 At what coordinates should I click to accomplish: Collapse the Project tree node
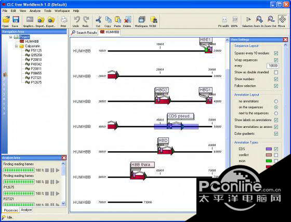pyautogui.click(x=11, y=37)
